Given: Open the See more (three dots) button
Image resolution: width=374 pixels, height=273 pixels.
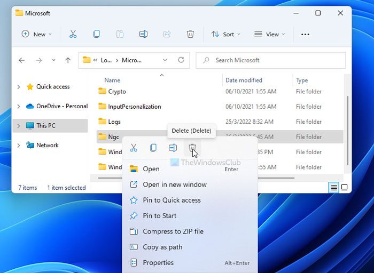Looking at the screenshot, I should coord(305,34).
